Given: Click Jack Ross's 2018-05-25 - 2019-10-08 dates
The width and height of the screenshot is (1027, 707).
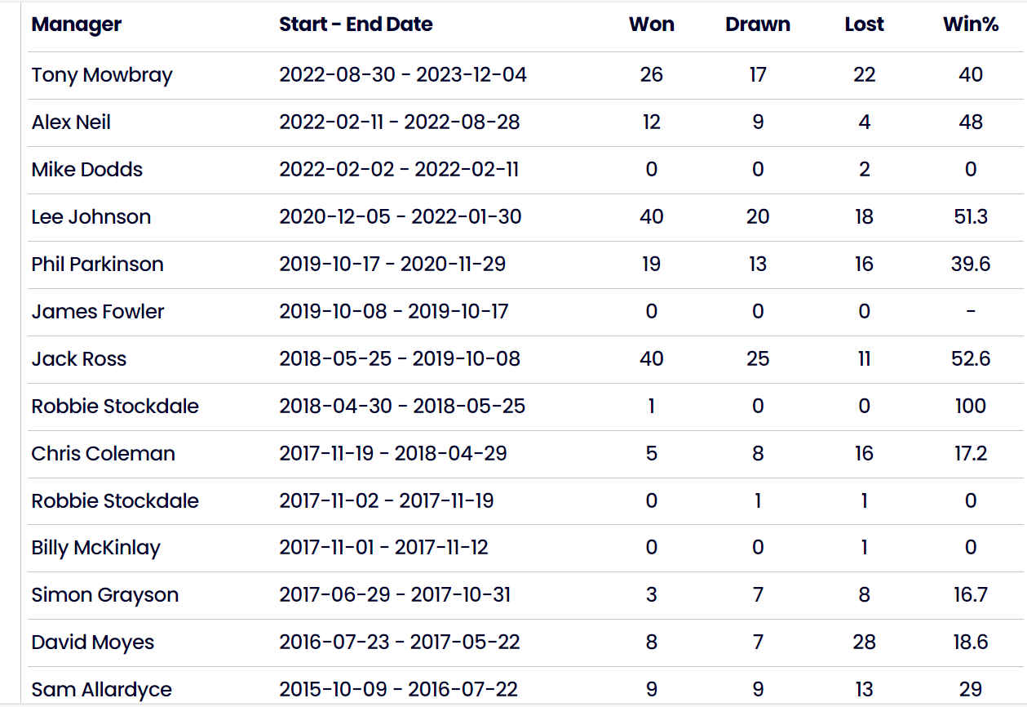Looking at the screenshot, I should [x=400, y=359].
